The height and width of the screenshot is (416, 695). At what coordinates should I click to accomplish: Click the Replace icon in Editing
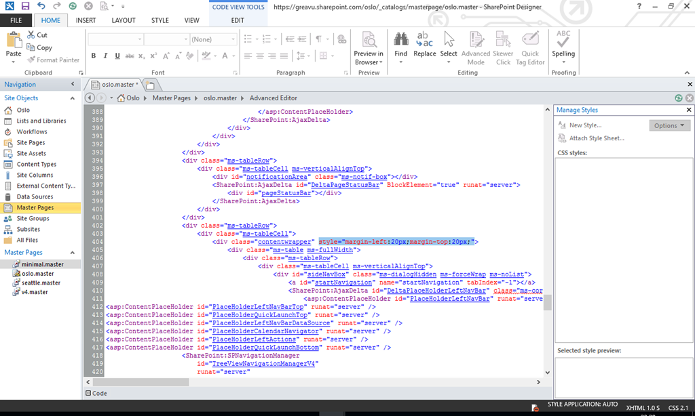425,40
